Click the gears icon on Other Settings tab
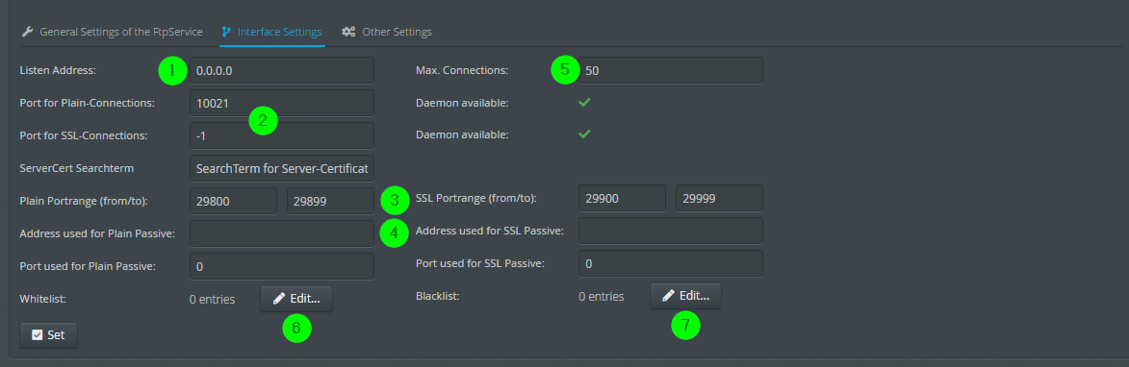Screen dimensions: 1129x367 (348, 32)
